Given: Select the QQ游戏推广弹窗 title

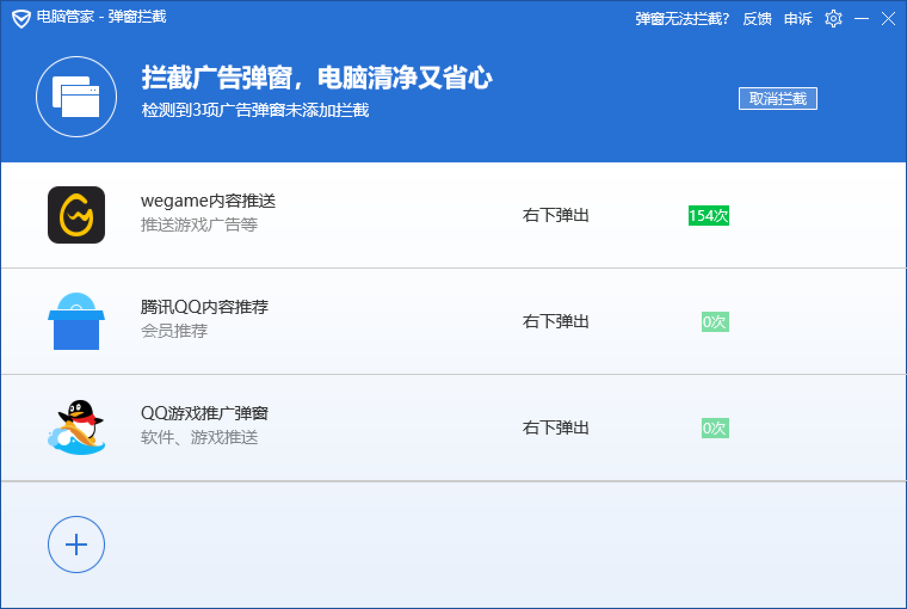Looking at the screenshot, I should point(205,413).
